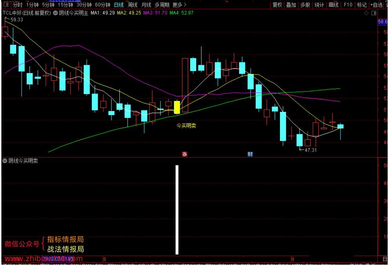The width and height of the screenshot is (388, 265).
Task: Open sub-indicator dropdown beside 阴线今买明卖
Action: pyautogui.click(x=5, y=161)
